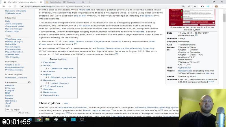Viewport: 226px width, 127px height.
Task: Click the forward navigation arrow
Action: click(x=10, y=6)
